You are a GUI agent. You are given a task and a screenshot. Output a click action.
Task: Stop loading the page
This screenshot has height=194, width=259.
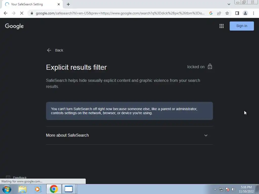(22, 13)
